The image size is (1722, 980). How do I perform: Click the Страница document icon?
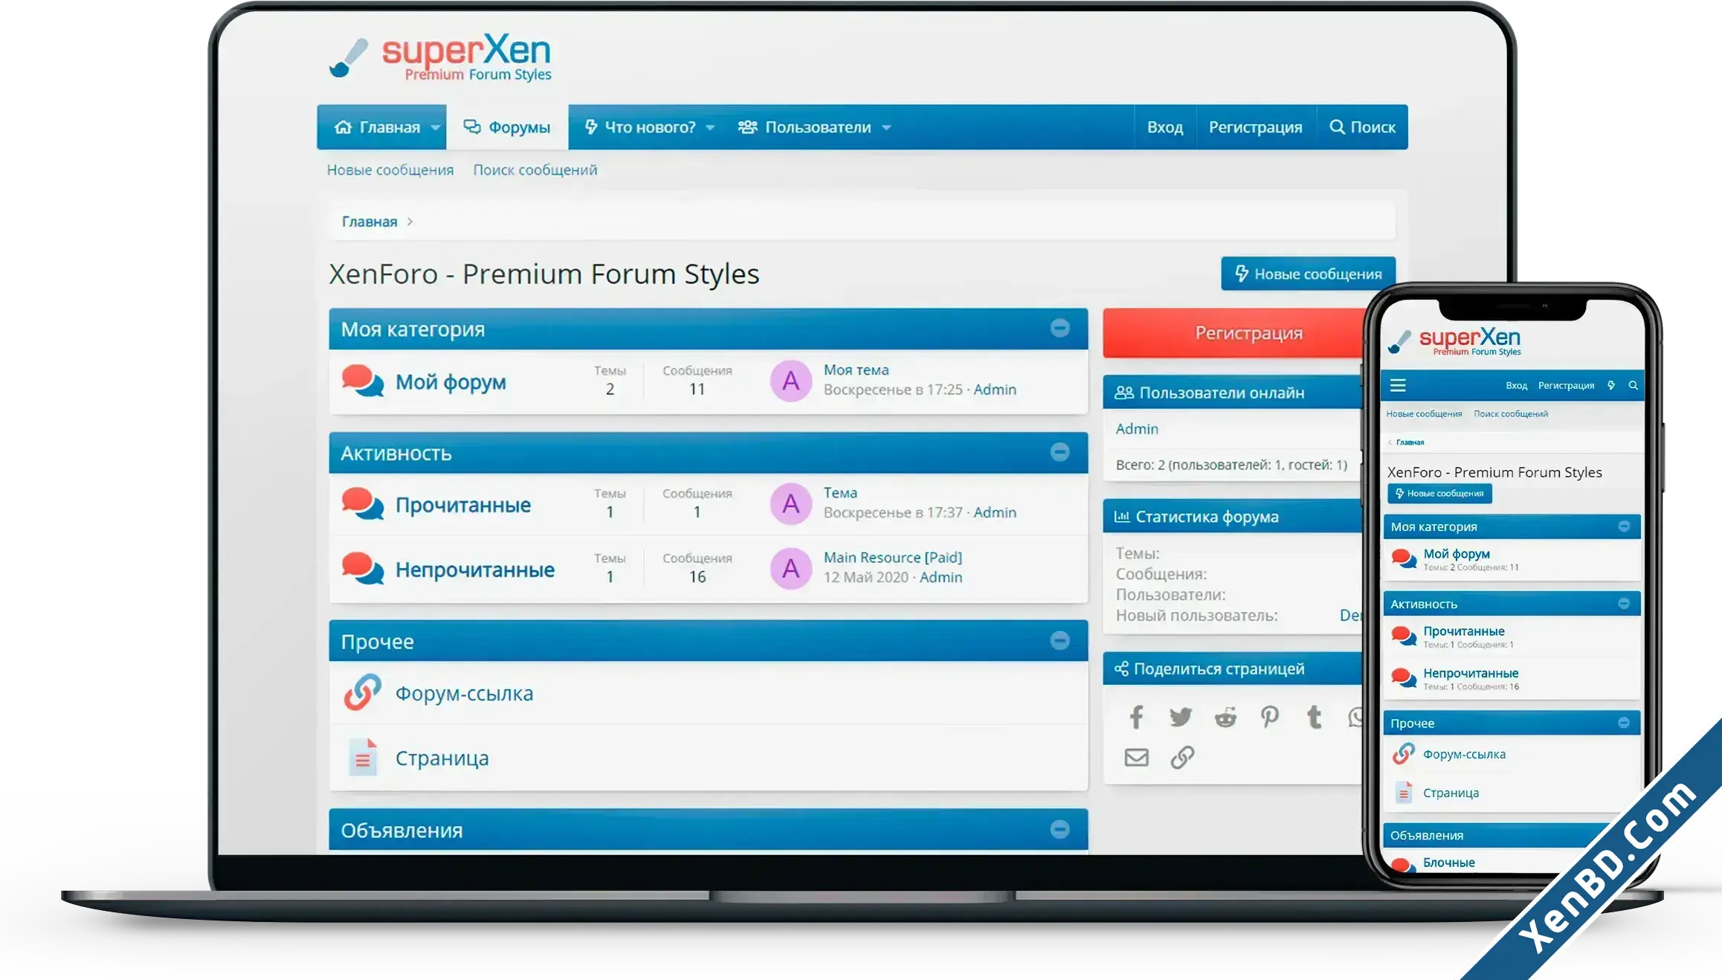[363, 757]
